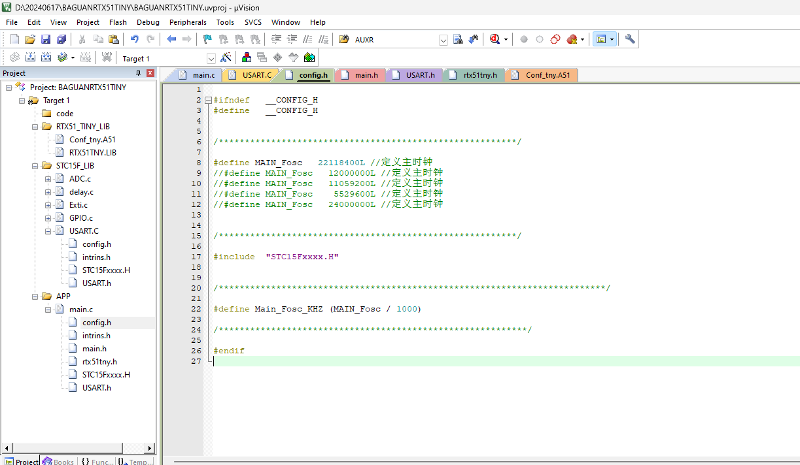Switch to the rtx51tny.h editor tab
The height and width of the screenshot is (465, 800).
(474, 75)
